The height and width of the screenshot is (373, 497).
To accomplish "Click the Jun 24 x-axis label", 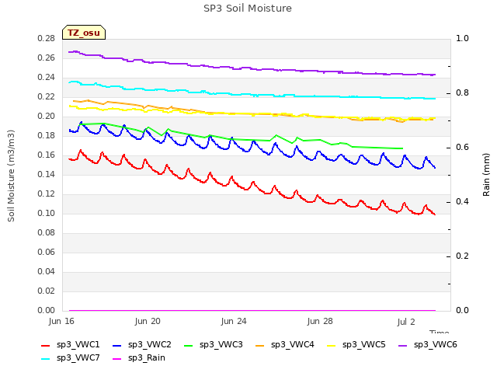I will [x=234, y=321].
